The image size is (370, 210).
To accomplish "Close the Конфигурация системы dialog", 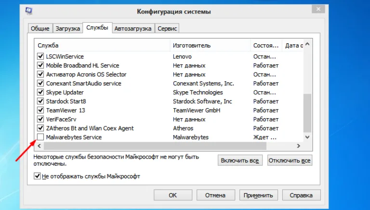I will click(x=318, y=9).
